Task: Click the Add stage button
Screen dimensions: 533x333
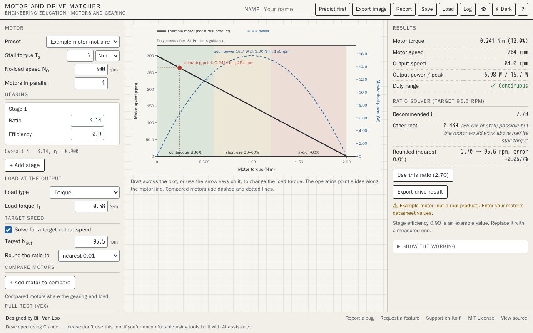Action: (25, 165)
